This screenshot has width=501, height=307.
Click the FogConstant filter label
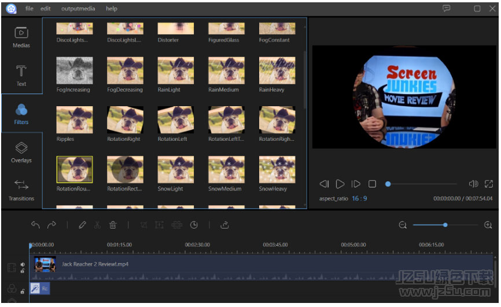tap(274, 40)
